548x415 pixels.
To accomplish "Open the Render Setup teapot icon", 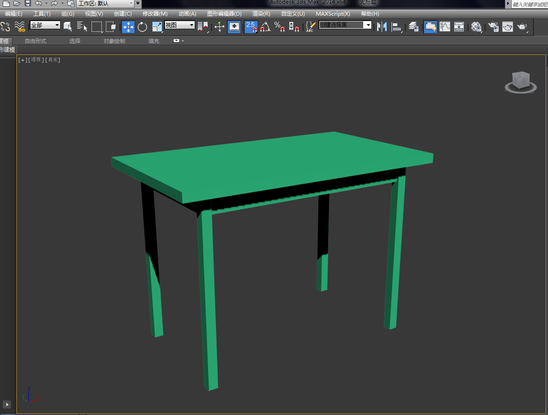I will point(493,27).
